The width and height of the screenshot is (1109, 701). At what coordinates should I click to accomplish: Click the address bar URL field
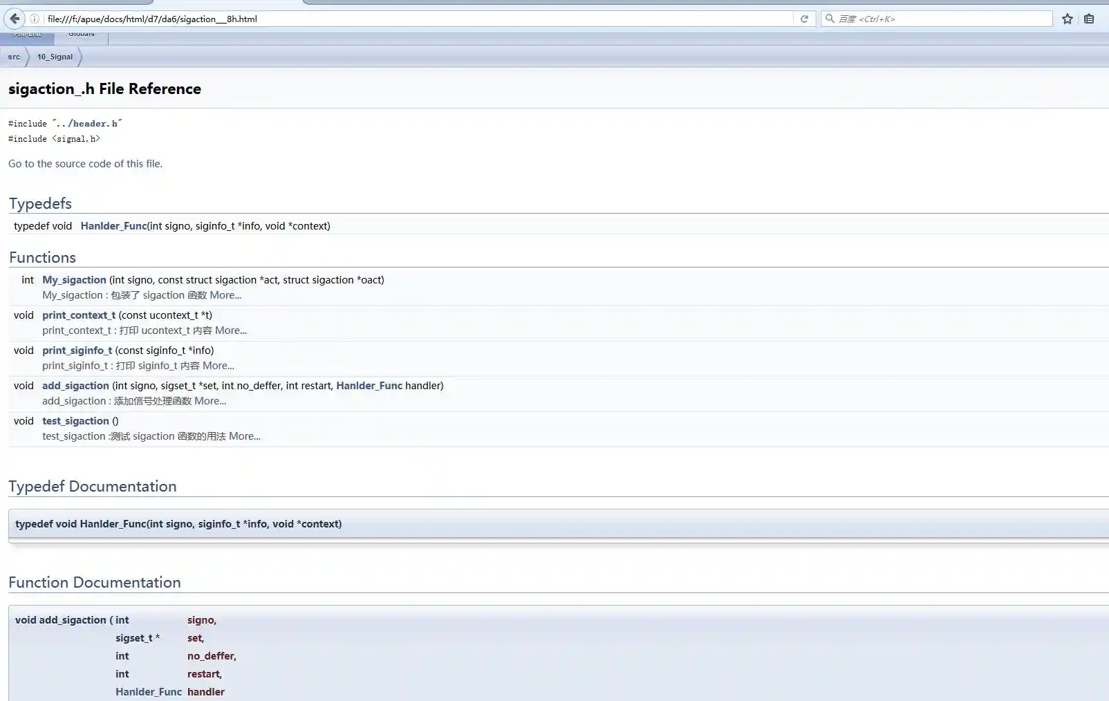[415, 19]
